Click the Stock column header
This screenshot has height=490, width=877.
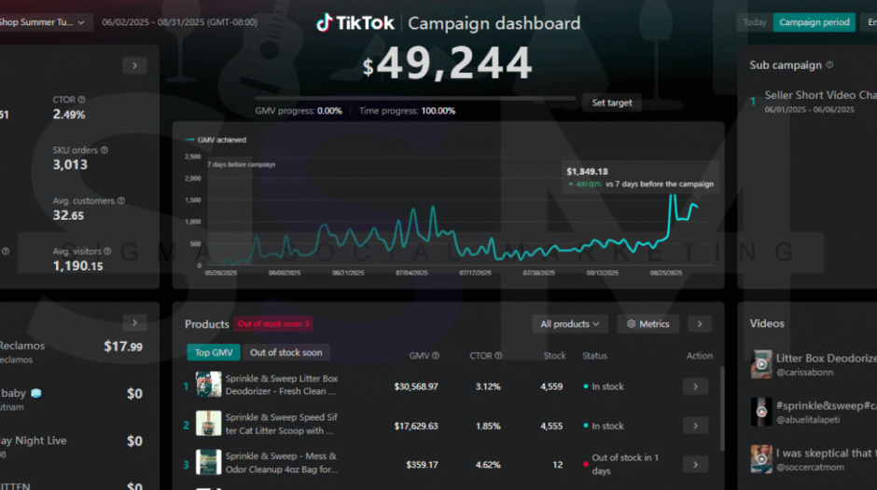pos(554,355)
